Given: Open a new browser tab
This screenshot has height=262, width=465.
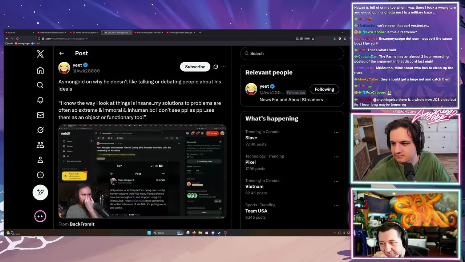Looking at the screenshot, I should pyautogui.click(x=200, y=33).
